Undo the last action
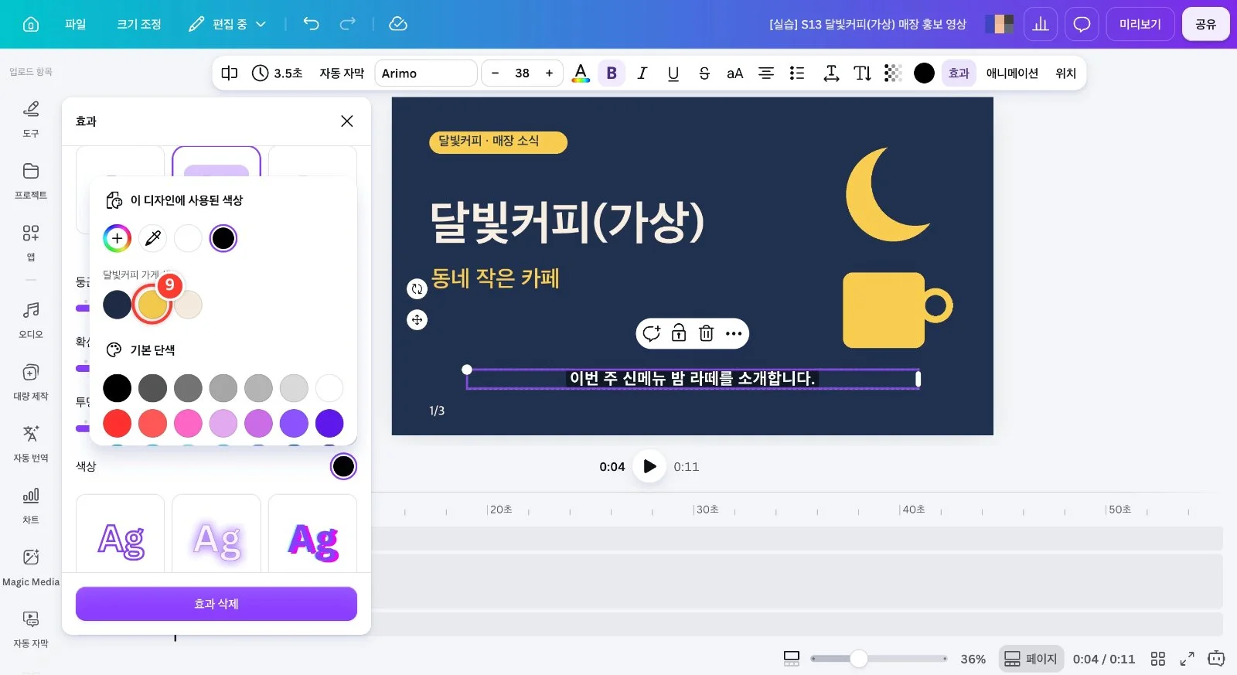1237x675 pixels. (311, 24)
